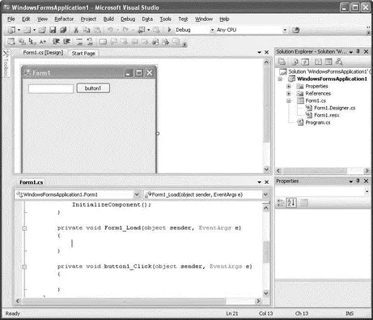Click the View Class Diagram icon
Image resolution: width=373 pixels, height=320 pixels.
[339, 62]
